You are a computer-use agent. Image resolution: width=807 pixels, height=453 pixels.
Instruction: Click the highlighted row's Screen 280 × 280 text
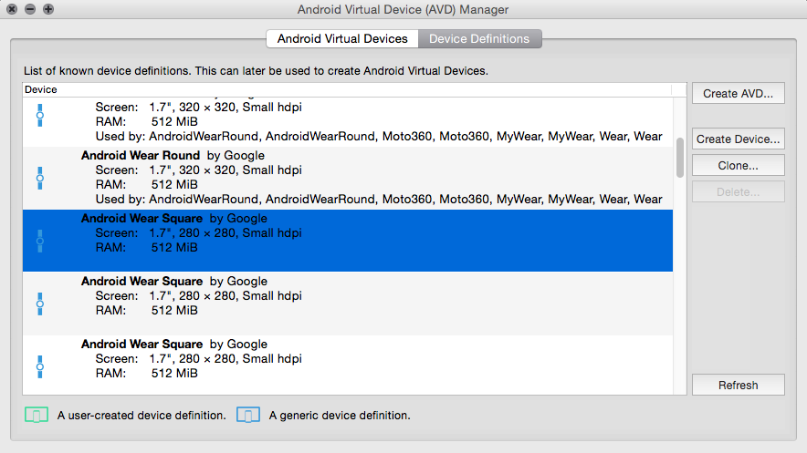[199, 233]
